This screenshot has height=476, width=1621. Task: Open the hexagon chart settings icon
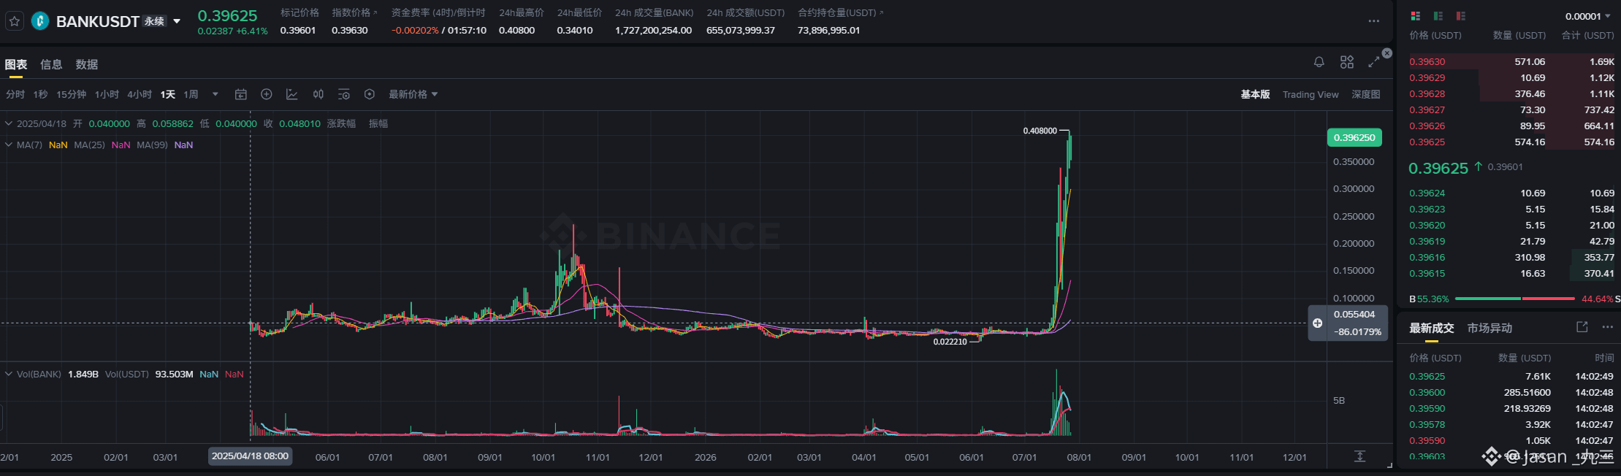coord(370,94)
